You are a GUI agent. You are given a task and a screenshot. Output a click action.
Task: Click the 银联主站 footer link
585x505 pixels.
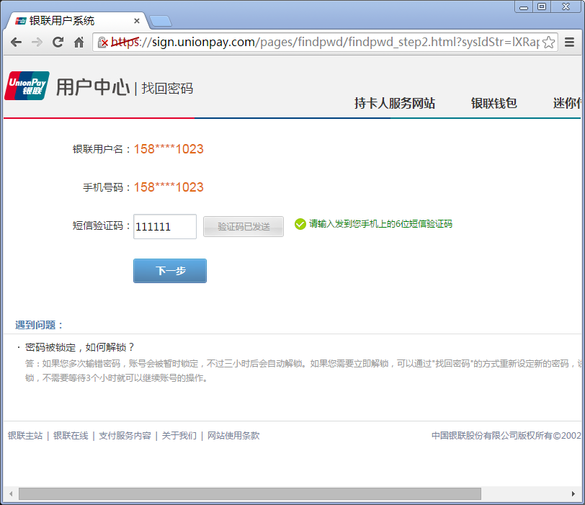pyautogui.click(x=25, y=435)
